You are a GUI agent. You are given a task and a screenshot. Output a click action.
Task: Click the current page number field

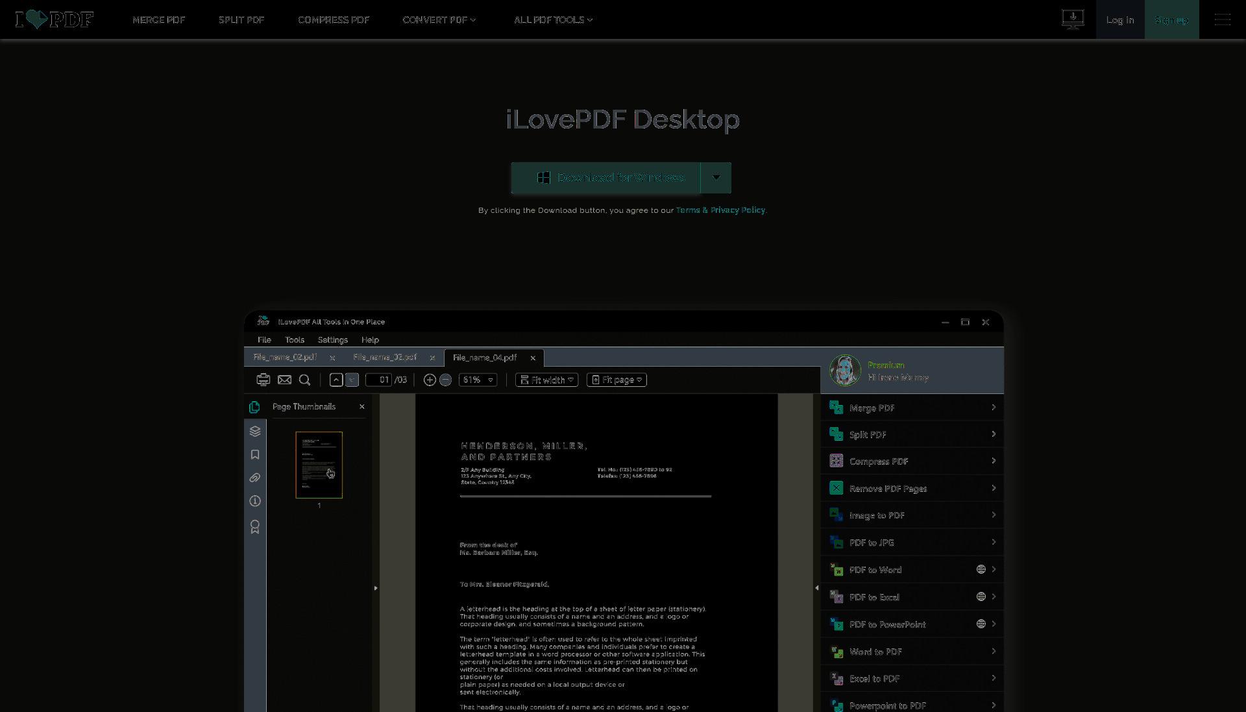pos(379,380)
